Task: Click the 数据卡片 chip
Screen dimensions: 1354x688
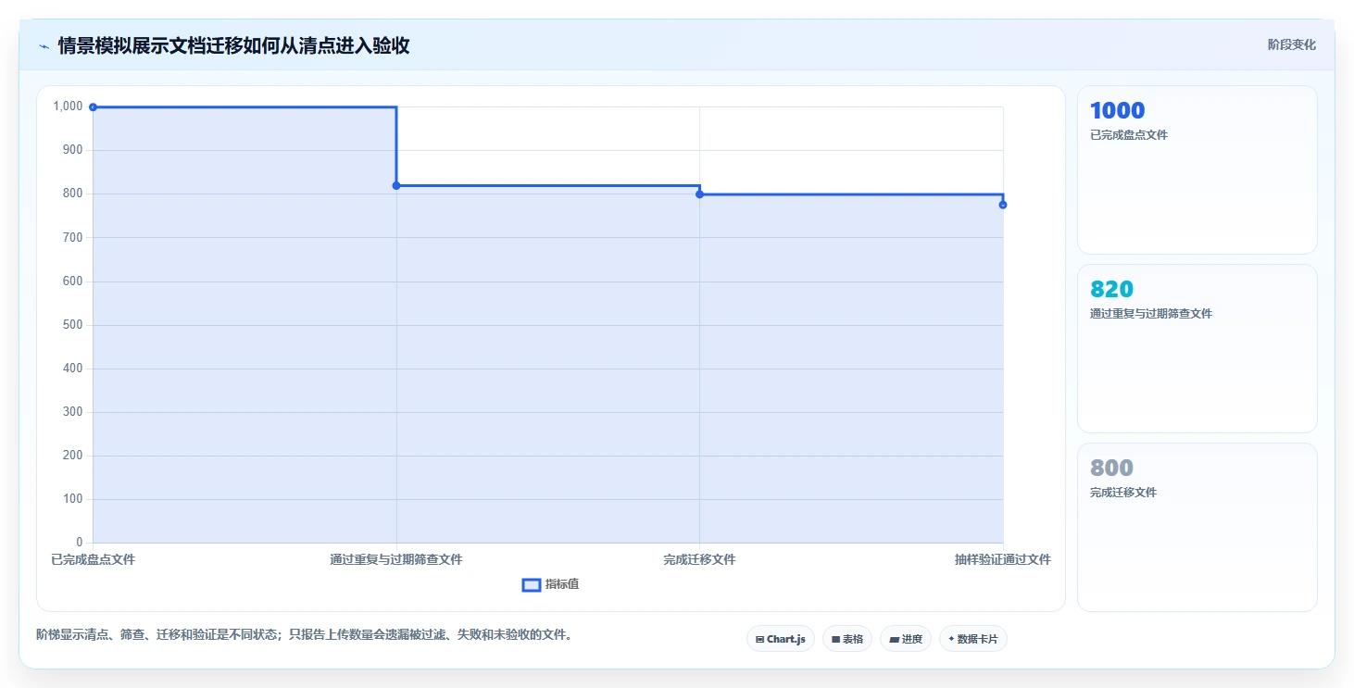Action: tap(973, 639)
